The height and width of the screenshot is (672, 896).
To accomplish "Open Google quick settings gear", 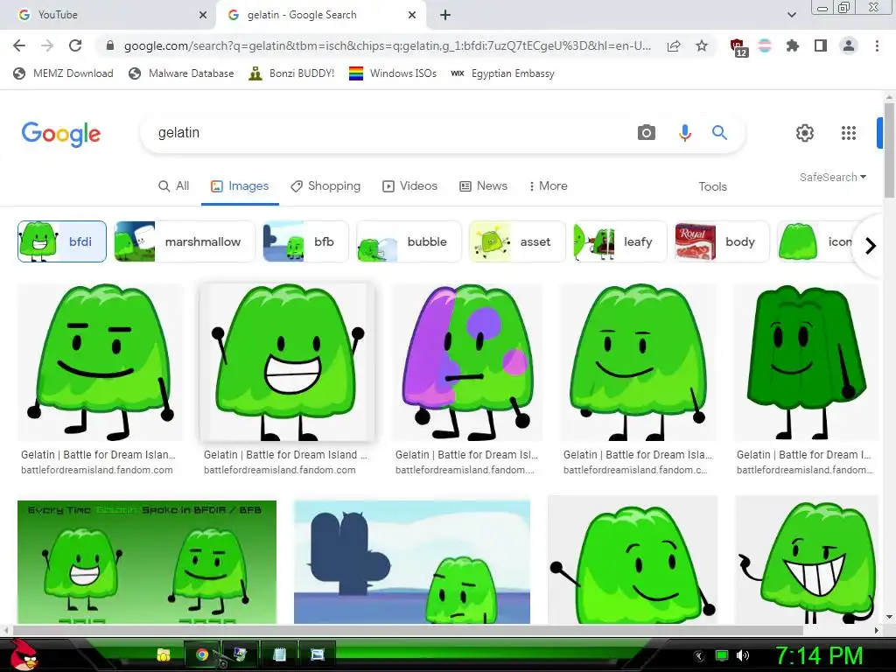I will click(x=805, y=133).
